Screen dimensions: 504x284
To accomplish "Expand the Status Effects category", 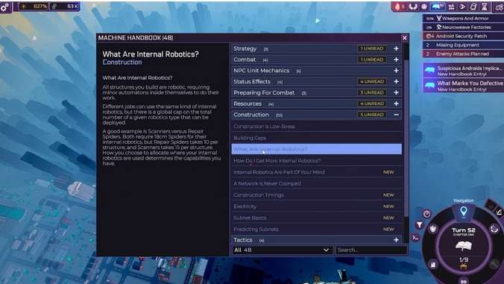I will [x=396, y=81].
